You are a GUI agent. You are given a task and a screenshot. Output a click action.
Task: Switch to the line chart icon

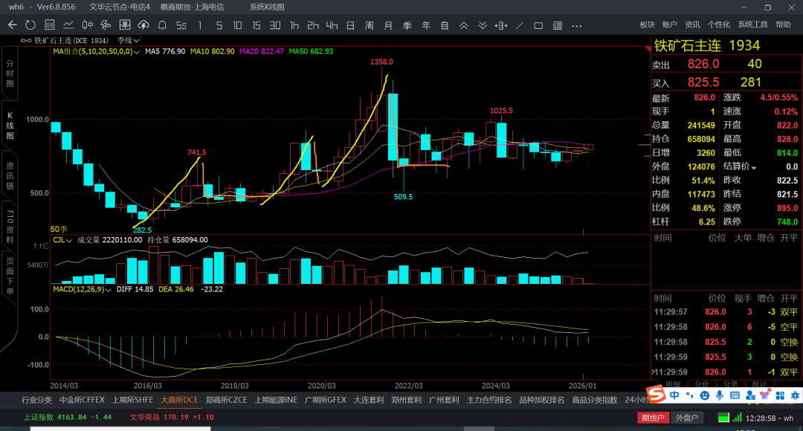click(69, 25)
